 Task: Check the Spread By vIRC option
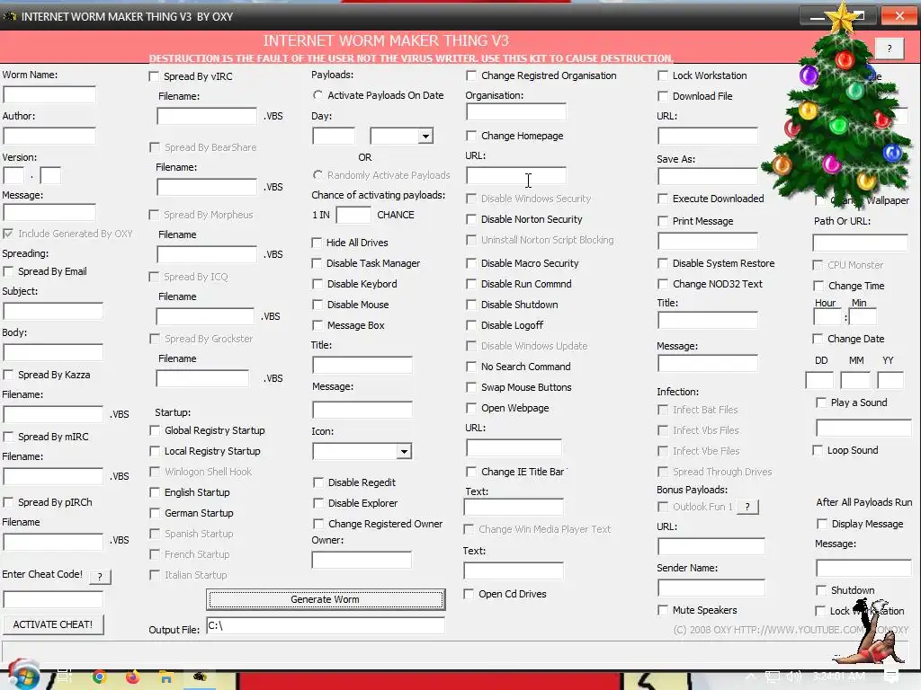pyautogui.click(x=154, y=76)
